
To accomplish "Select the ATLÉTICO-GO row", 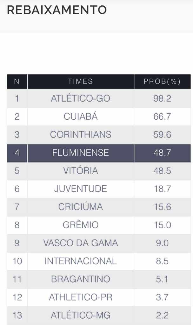I will pyautogui.click(x=99, y=98).
